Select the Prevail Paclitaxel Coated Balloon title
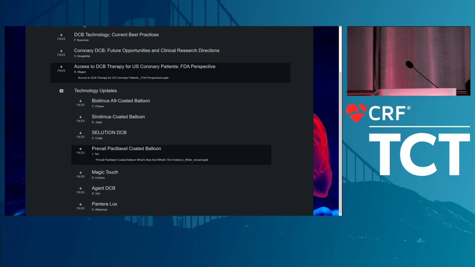Image resolution: width=475 pixels, height=267 pixels. 126,148
